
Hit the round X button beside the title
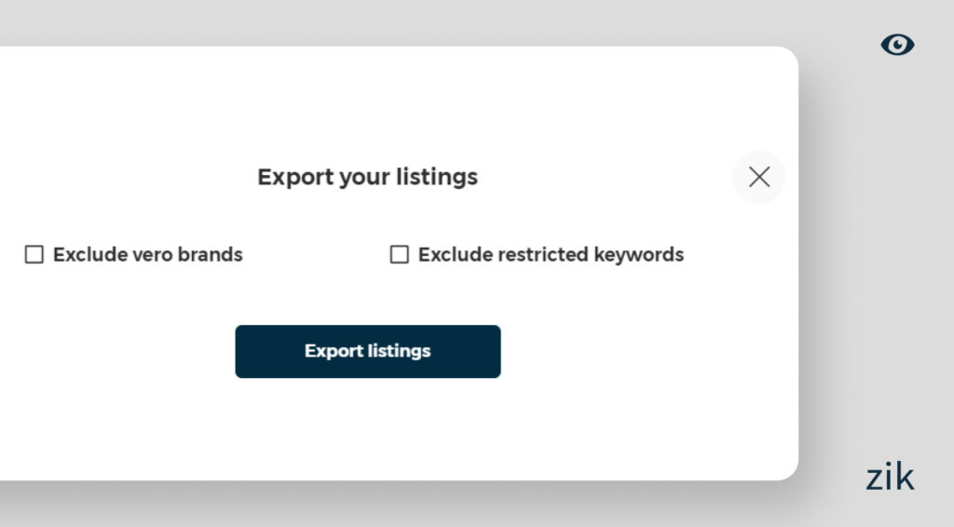[x=759, y=177]
